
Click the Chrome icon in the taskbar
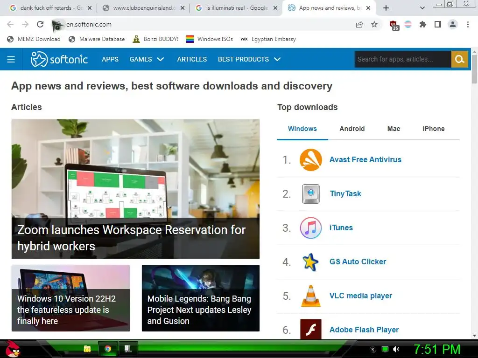[x=108, y=349]
